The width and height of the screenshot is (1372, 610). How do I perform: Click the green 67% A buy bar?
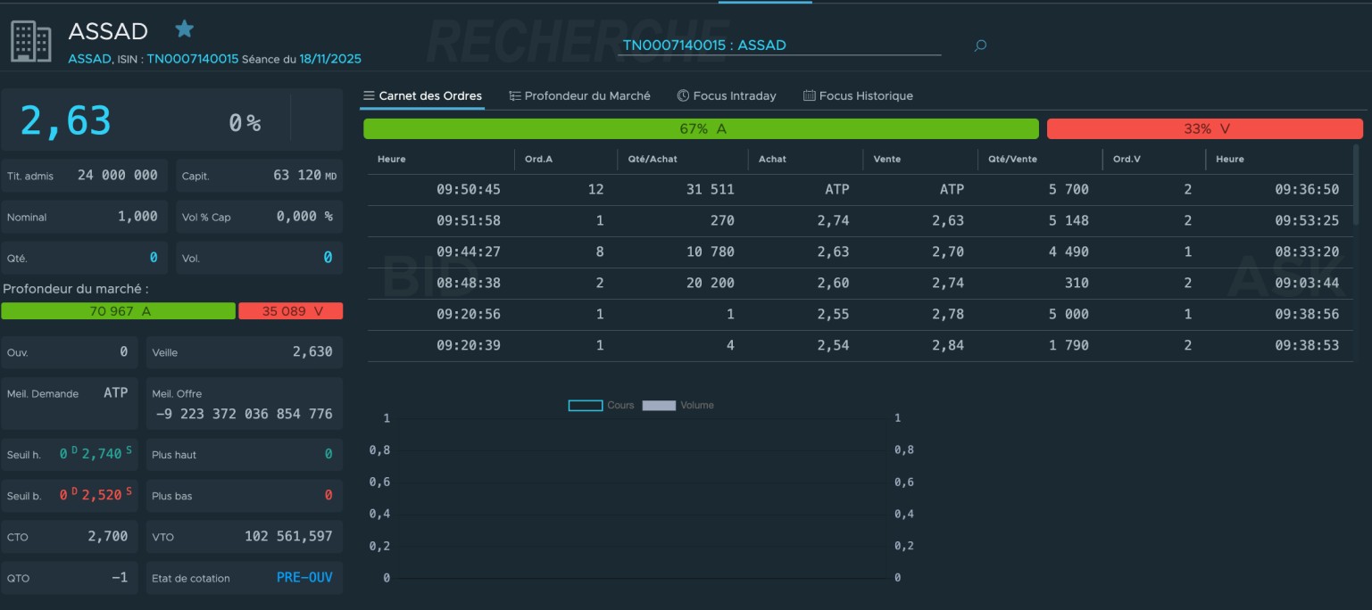coord(701,129)
